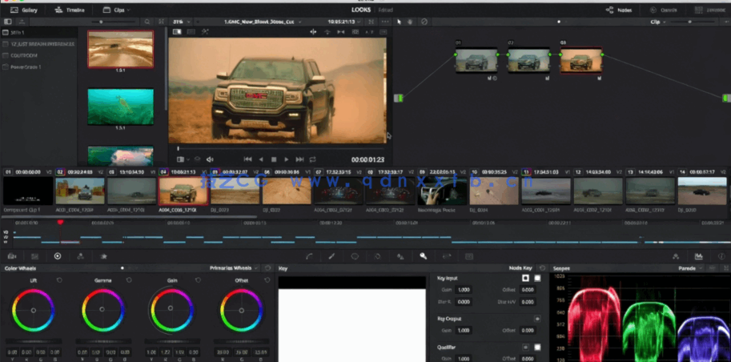Open the Power Window palette icon
This screenshot has width=731, height=362.
pyautogui.click(x=355, y=256)
